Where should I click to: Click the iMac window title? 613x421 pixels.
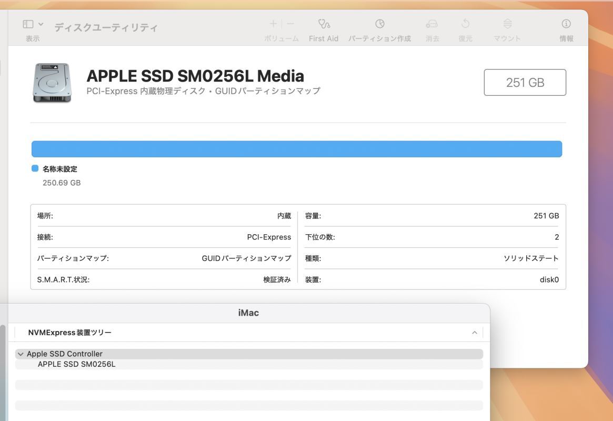tap(248, 313)
